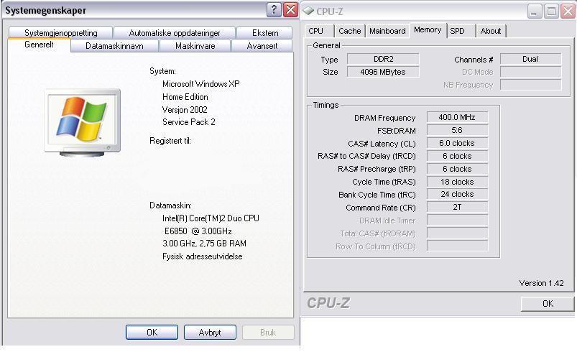Switch to the Cache tab in CPU-Z

coord(350,32)
